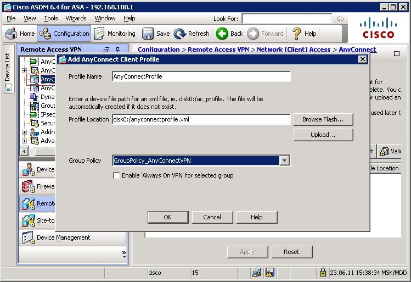
Task: Click the Go search button
Action: [340, 19]
